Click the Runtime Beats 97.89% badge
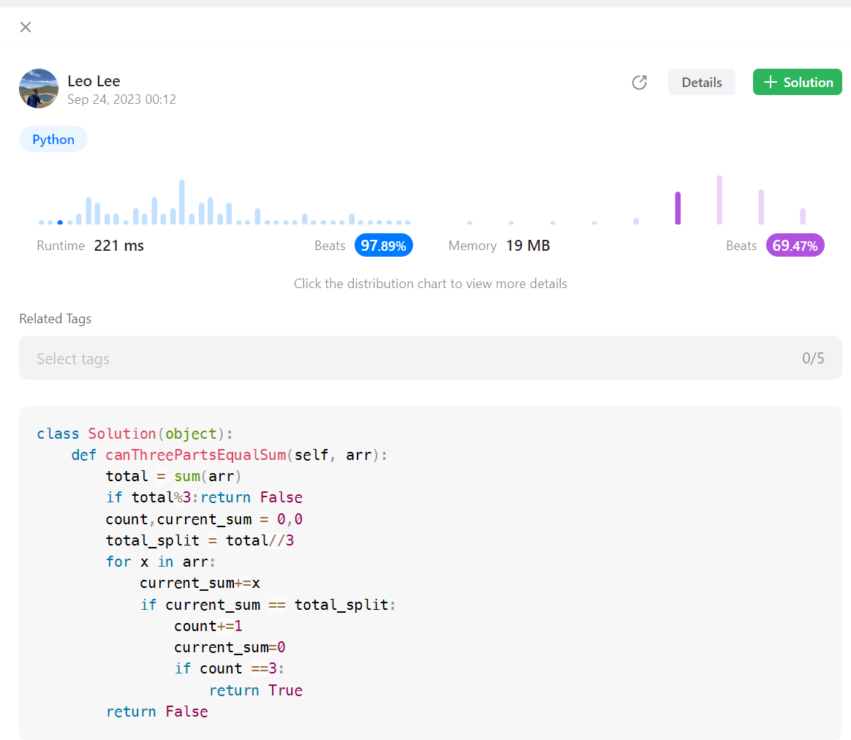851x740 pixels. pyautogui.click(x=383, y=245)
